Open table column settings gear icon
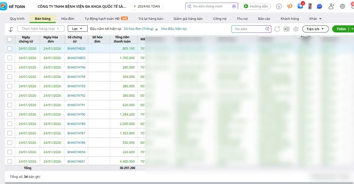Image resolution: width=354 pixels, height=184 pixels. 296,29
